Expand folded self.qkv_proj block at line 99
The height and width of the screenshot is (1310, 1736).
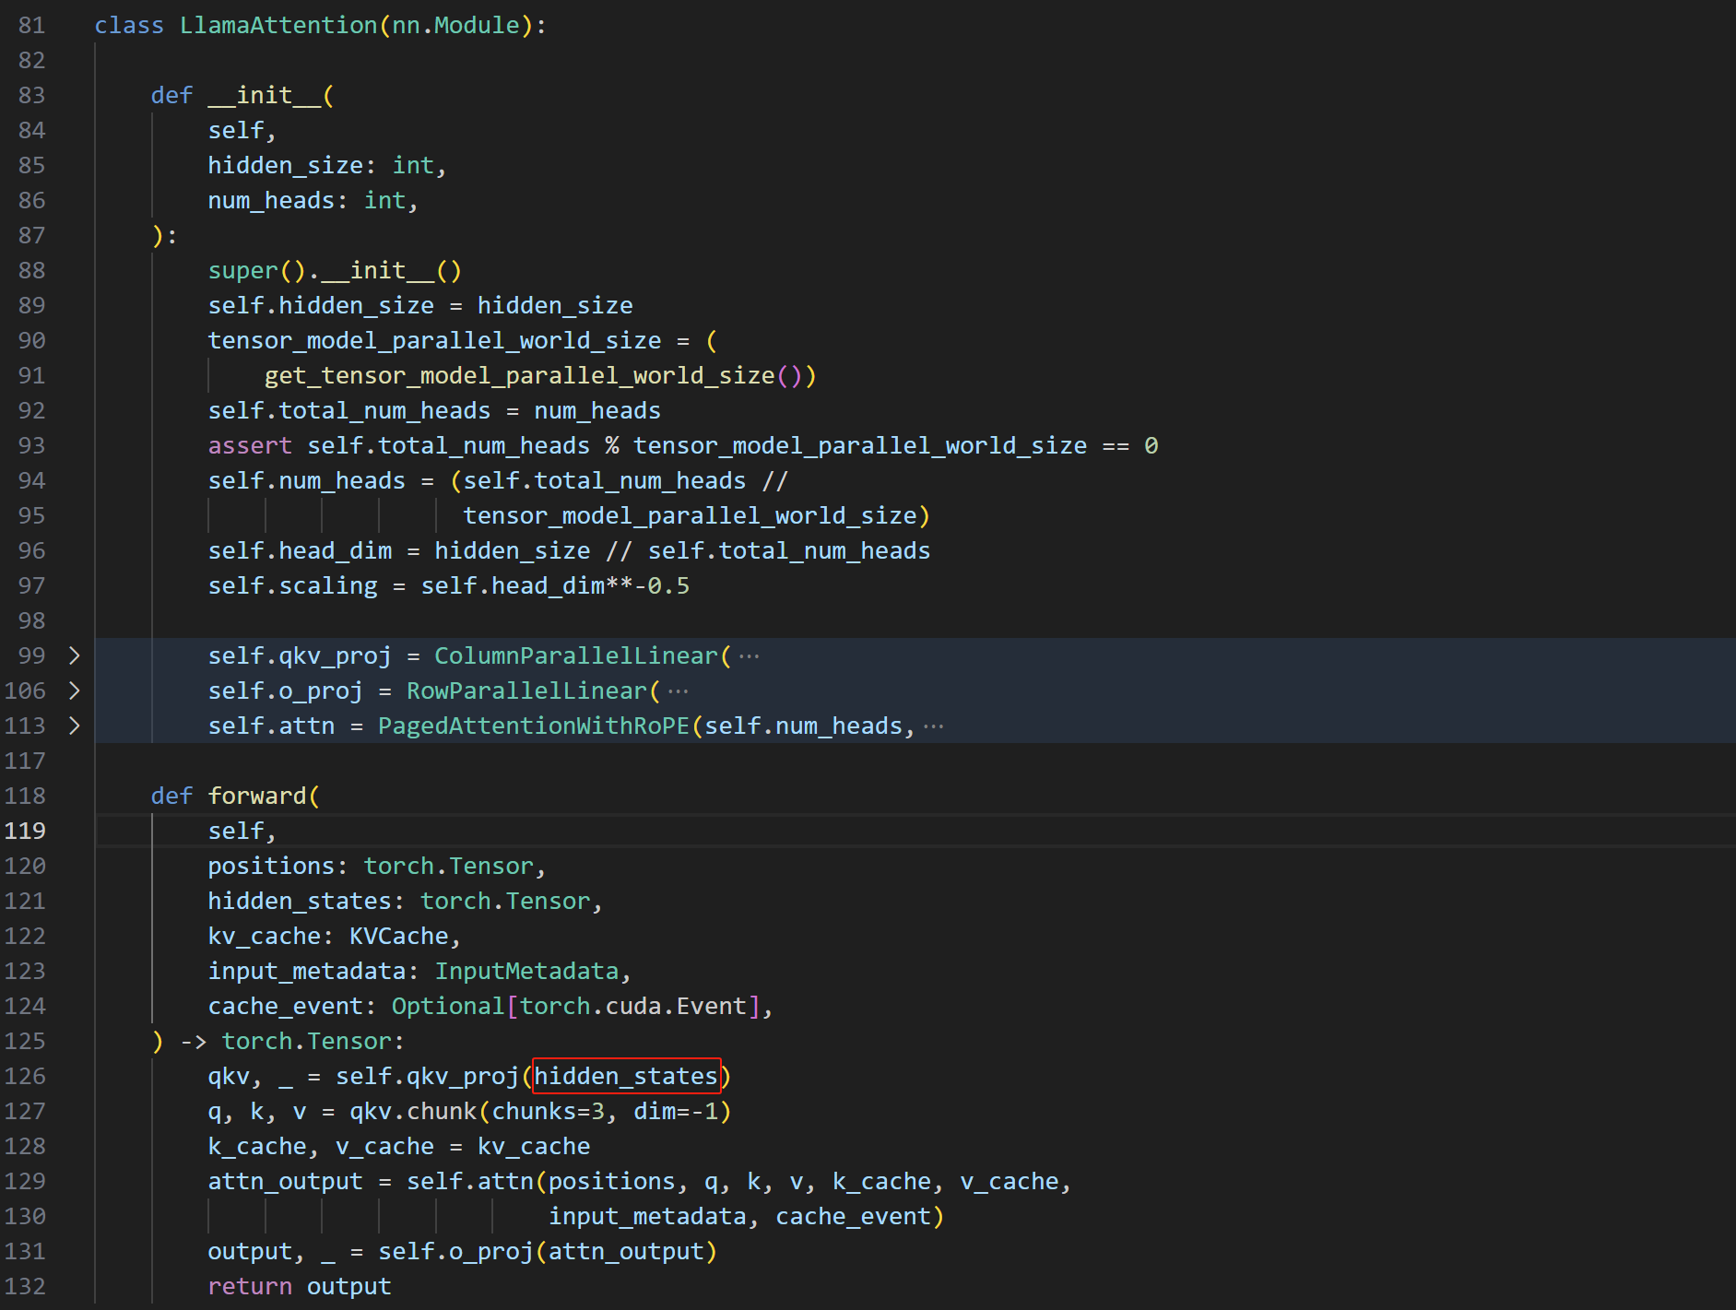pos(75,655)
